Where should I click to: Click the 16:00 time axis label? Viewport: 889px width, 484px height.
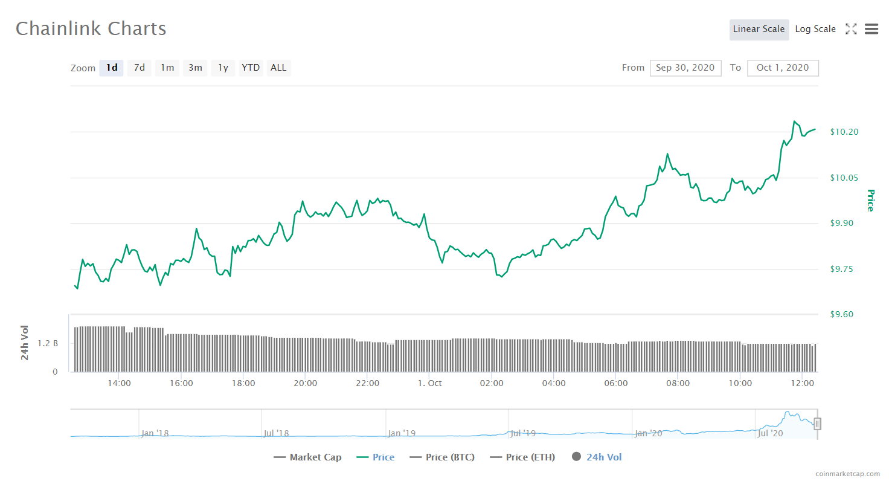pos(181,383)
